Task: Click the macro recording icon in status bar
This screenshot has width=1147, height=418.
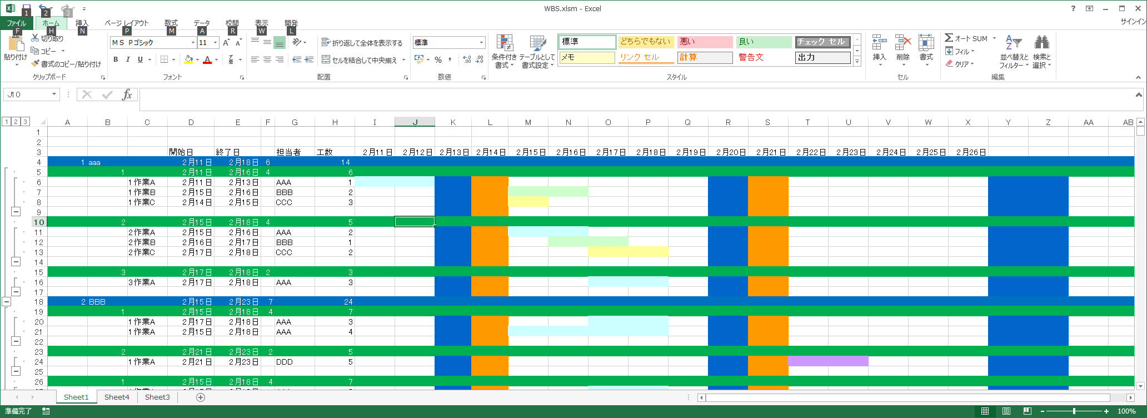Action: point(46,411)
